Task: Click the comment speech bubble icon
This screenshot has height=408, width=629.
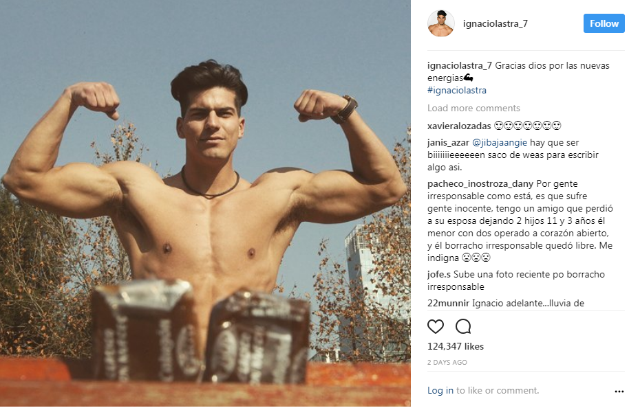Action: coord(463,326)
